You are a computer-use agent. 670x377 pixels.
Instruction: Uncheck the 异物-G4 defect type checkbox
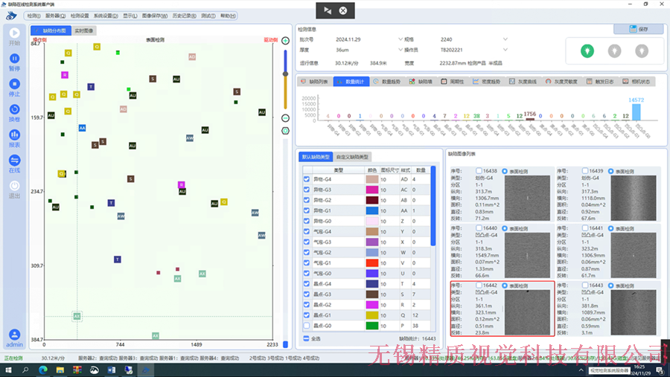click(307, 179)
